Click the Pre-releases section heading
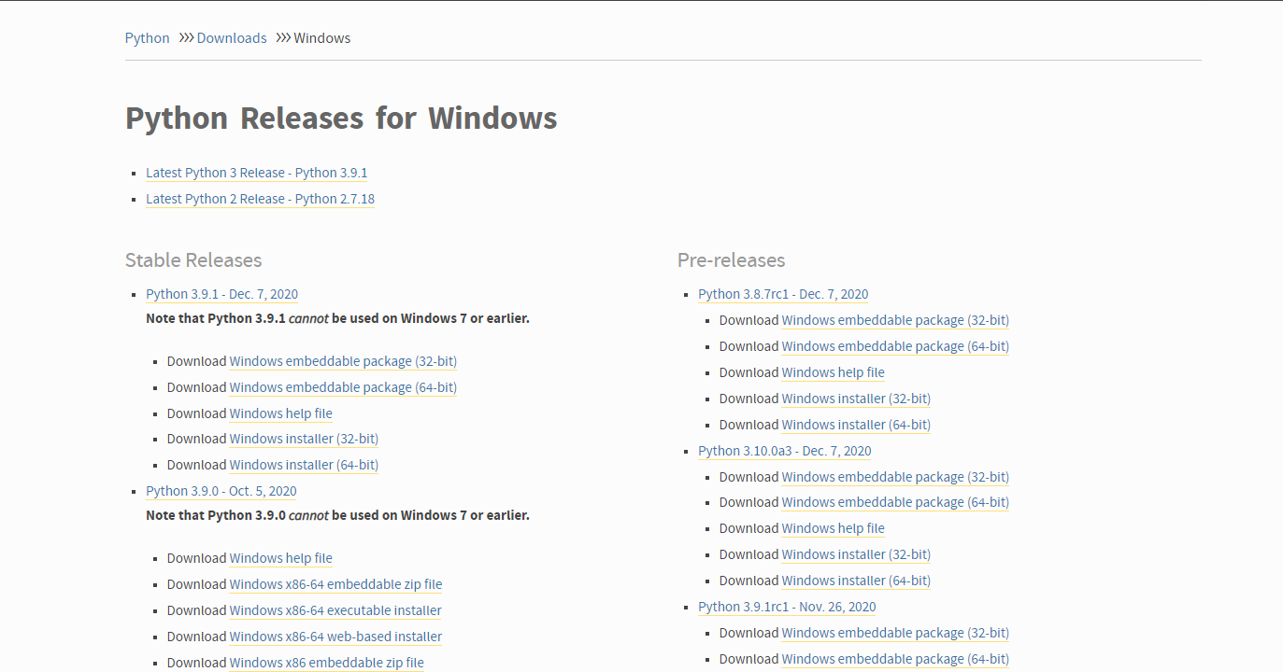 [732, 260]
